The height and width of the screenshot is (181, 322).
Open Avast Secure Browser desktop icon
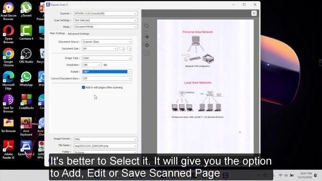[9, 11]
